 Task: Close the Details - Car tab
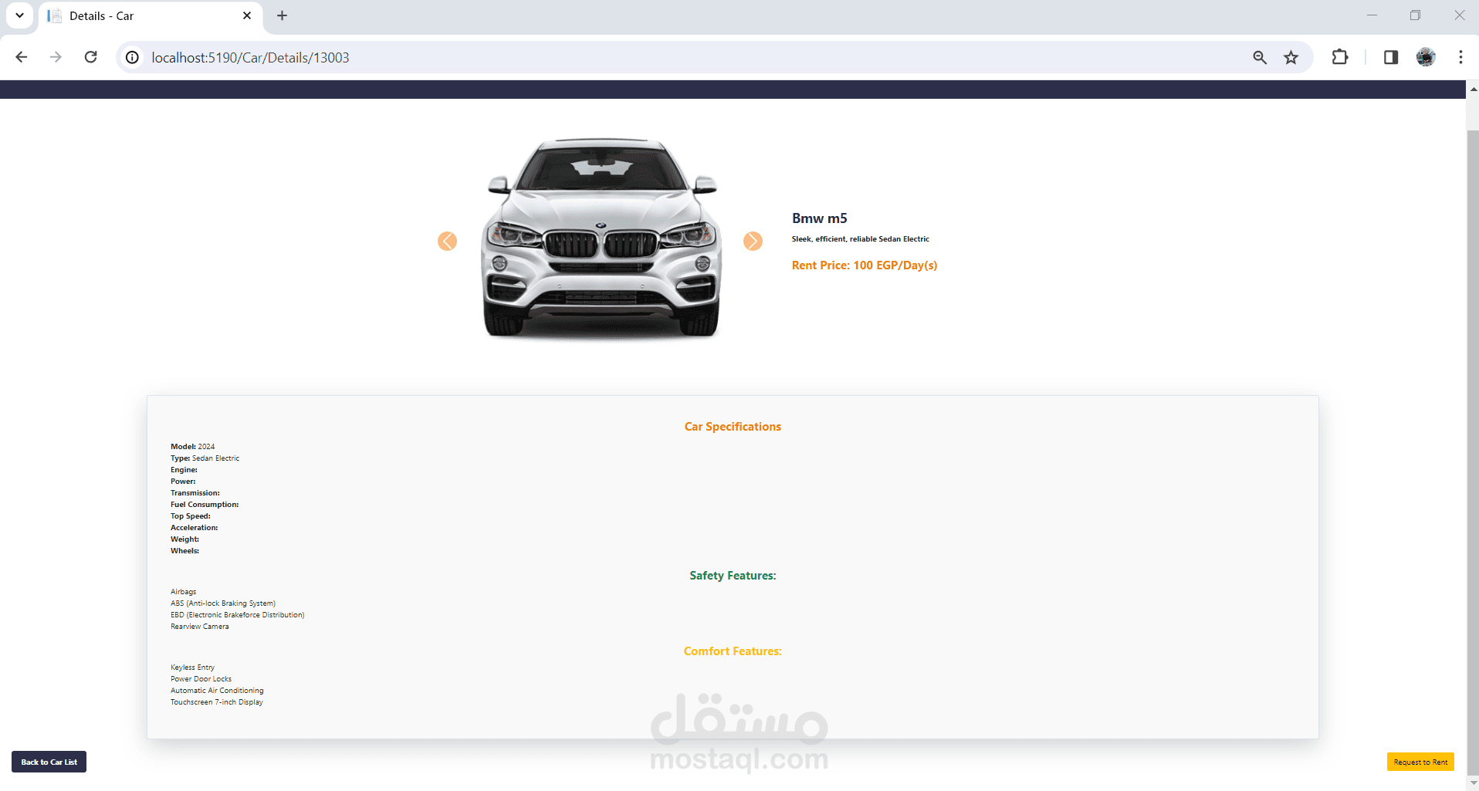(x=247, y=15)
